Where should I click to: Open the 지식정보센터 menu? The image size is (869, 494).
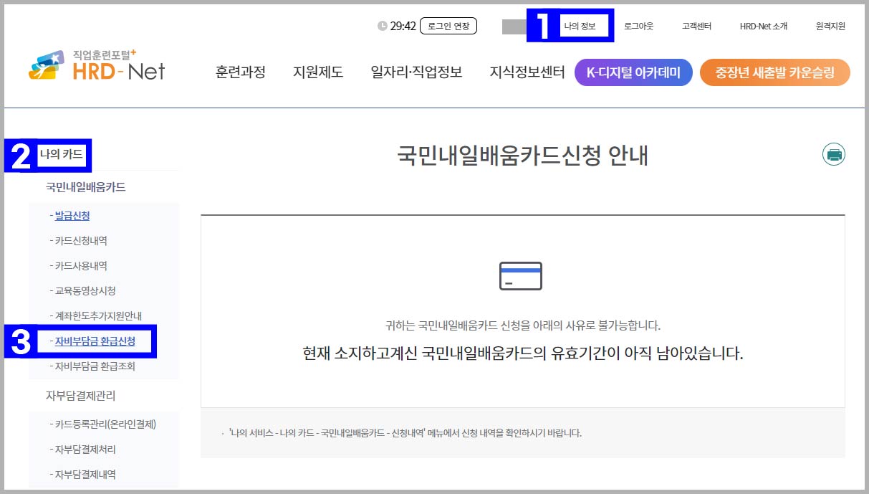(528, 72)
